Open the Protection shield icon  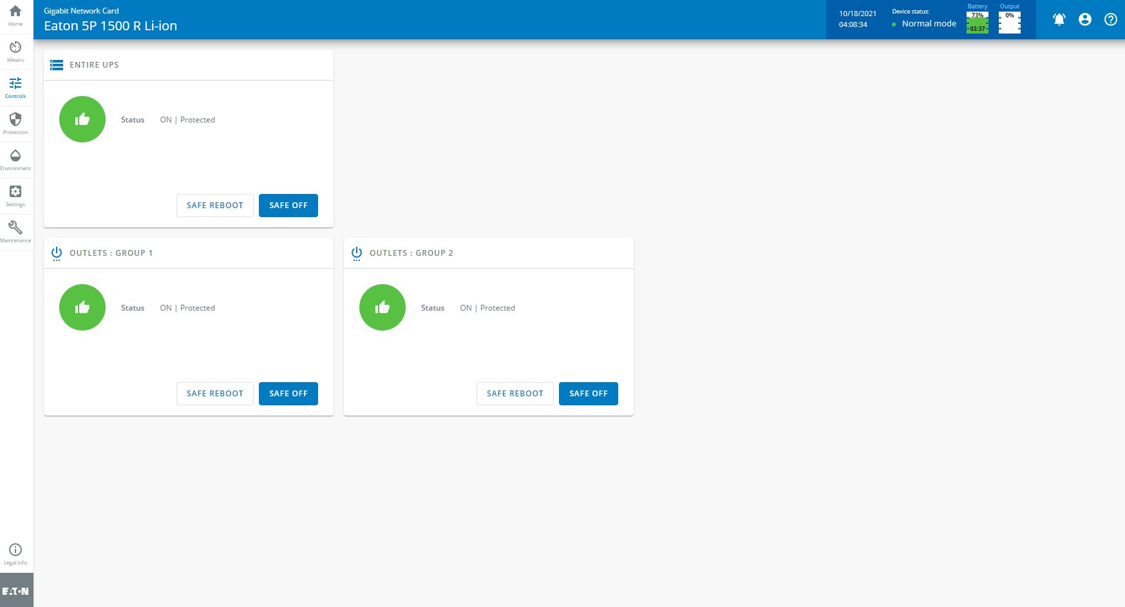tap(15, 120)
